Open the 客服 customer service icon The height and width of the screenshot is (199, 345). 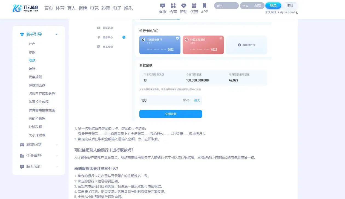[x=163, y=8]
